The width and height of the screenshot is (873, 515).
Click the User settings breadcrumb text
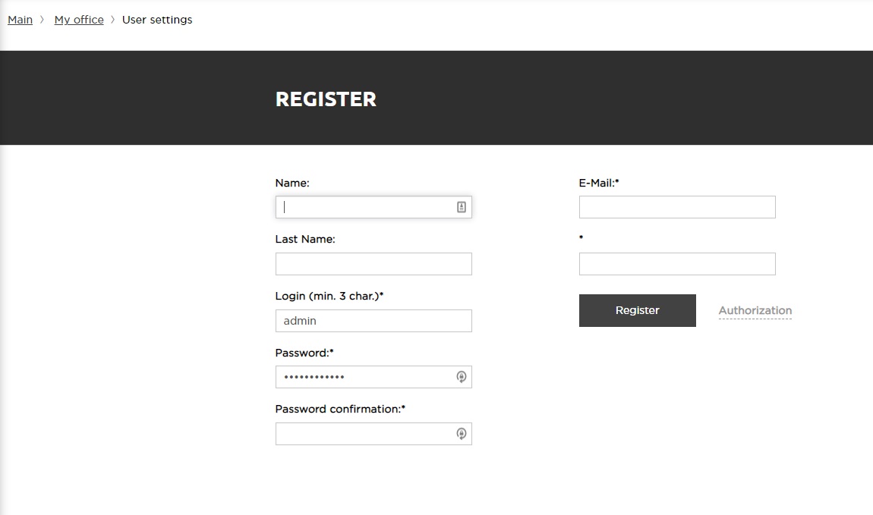coord(157,20)
